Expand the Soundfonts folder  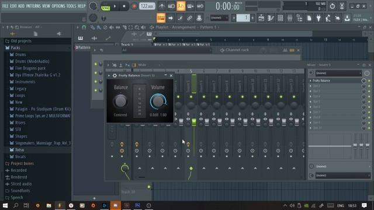coord(20,191)
